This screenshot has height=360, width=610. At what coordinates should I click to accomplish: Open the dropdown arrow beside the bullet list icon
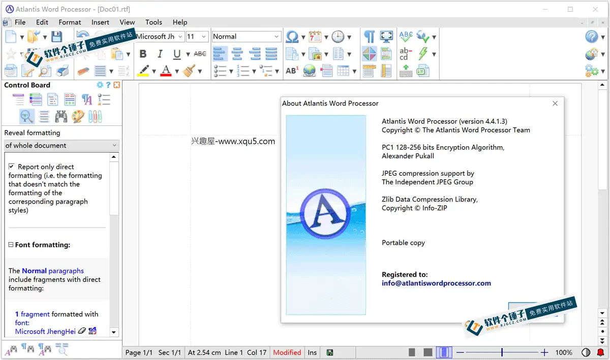(231, 71)
